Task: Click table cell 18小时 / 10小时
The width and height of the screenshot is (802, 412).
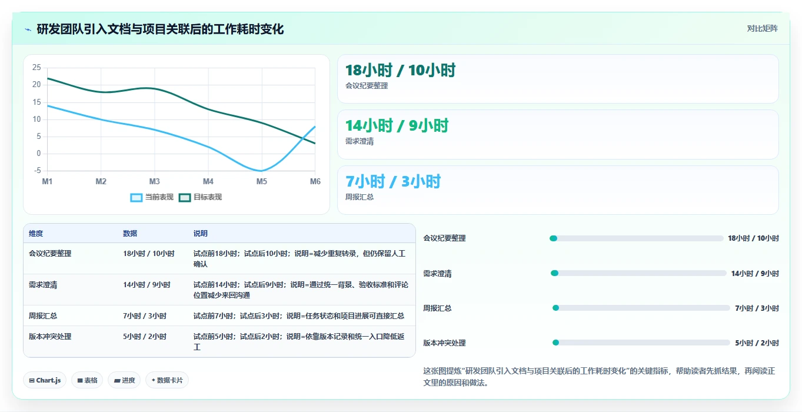Action: 149,254
